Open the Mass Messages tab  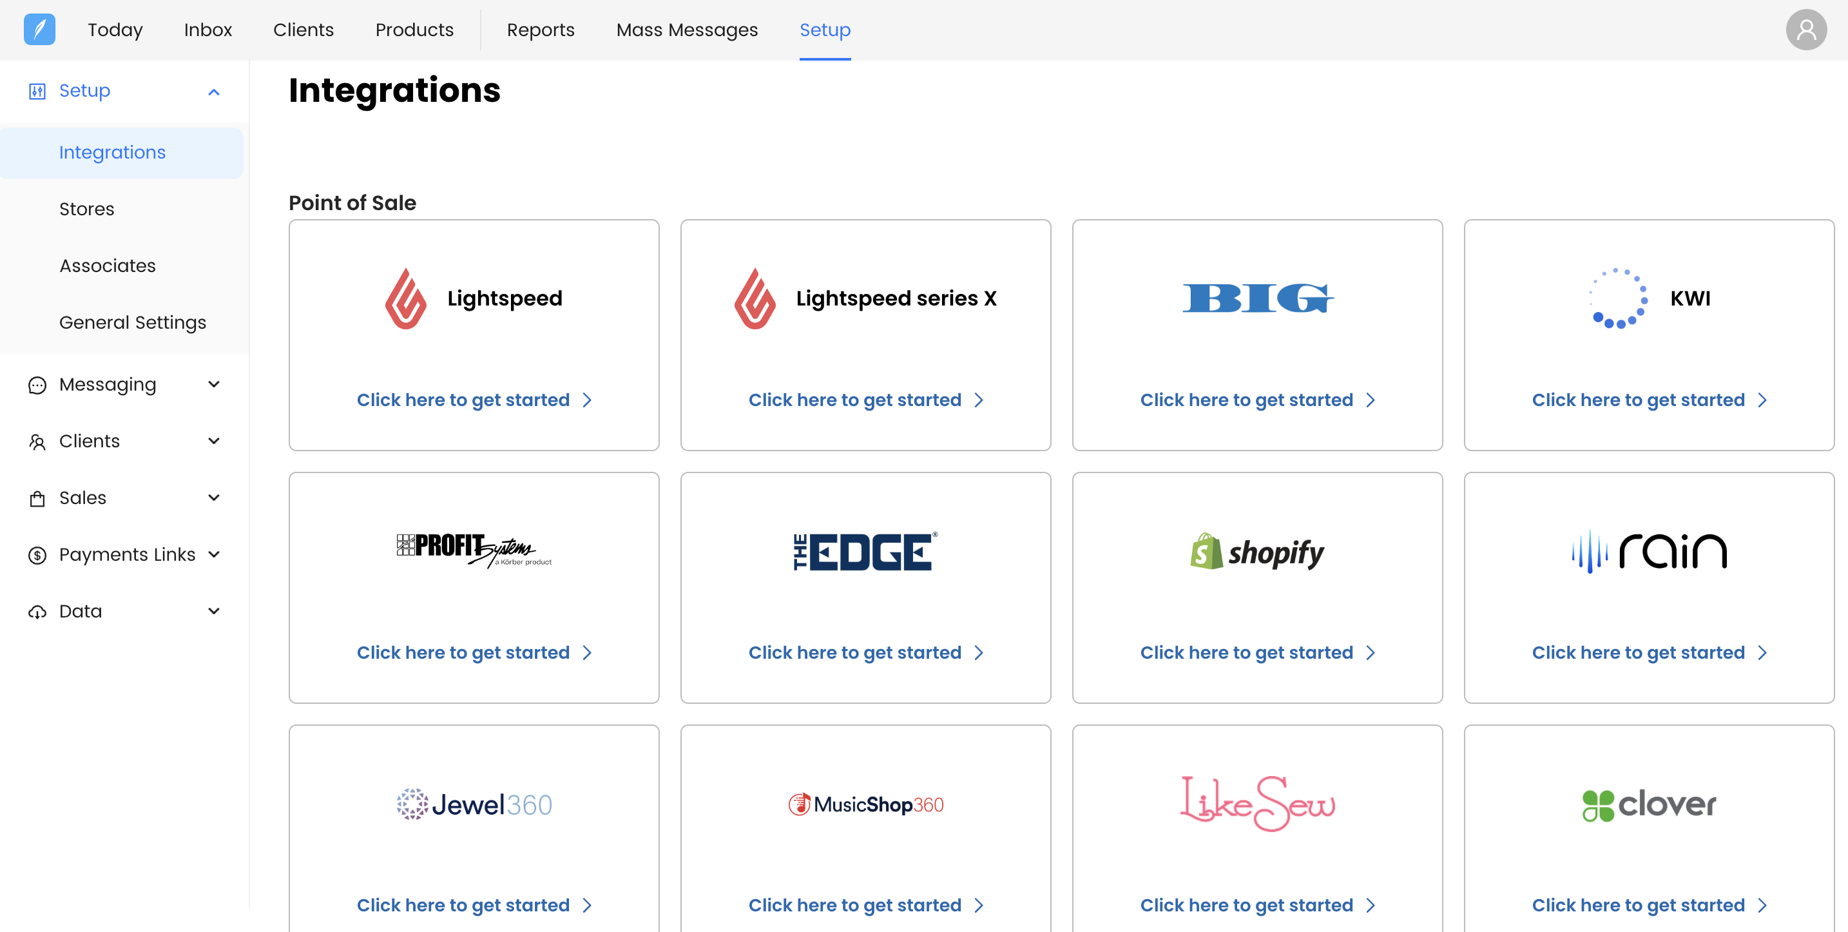pos(686,30)
